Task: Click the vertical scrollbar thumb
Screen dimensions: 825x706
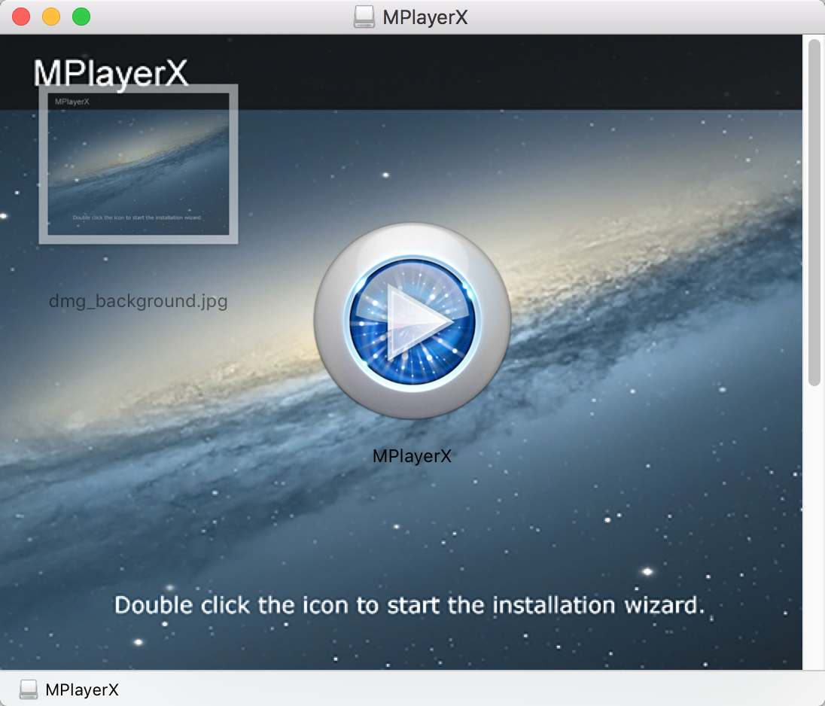Action: [x=814, y=212]
